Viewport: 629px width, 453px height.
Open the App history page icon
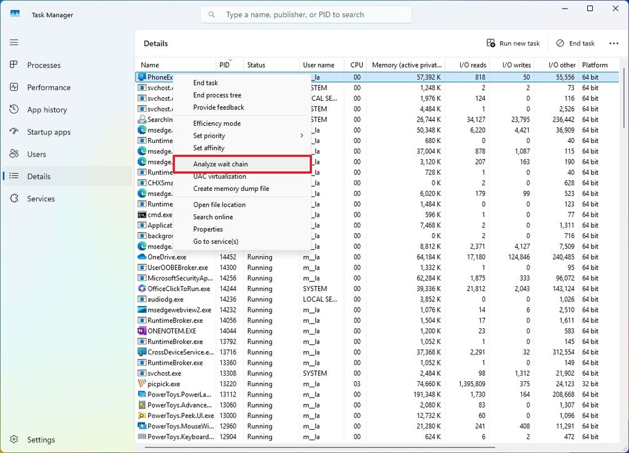coord(14,109)
